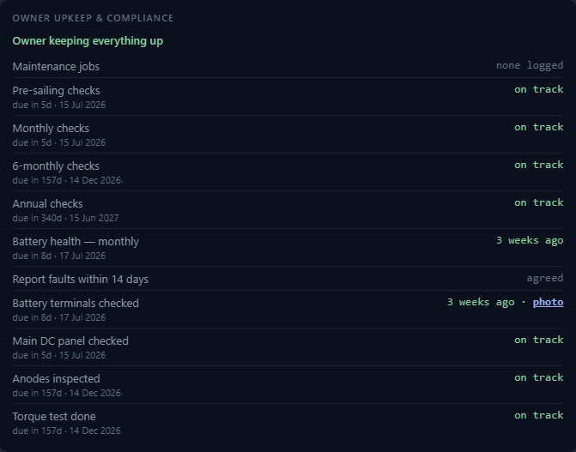Select the Maintenance jobs row
The width and height of the screenshot is (576, 452).
pyautogui.click(x=288, y=66)
